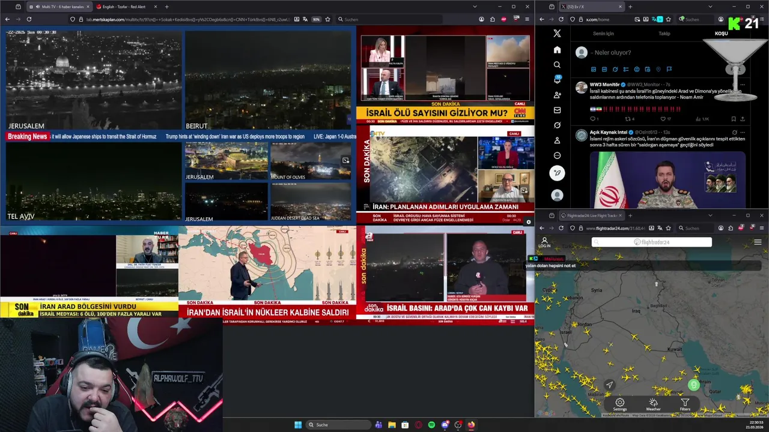Click LOG IN on Flightradar24
The image size is (769, 432).
544,242
